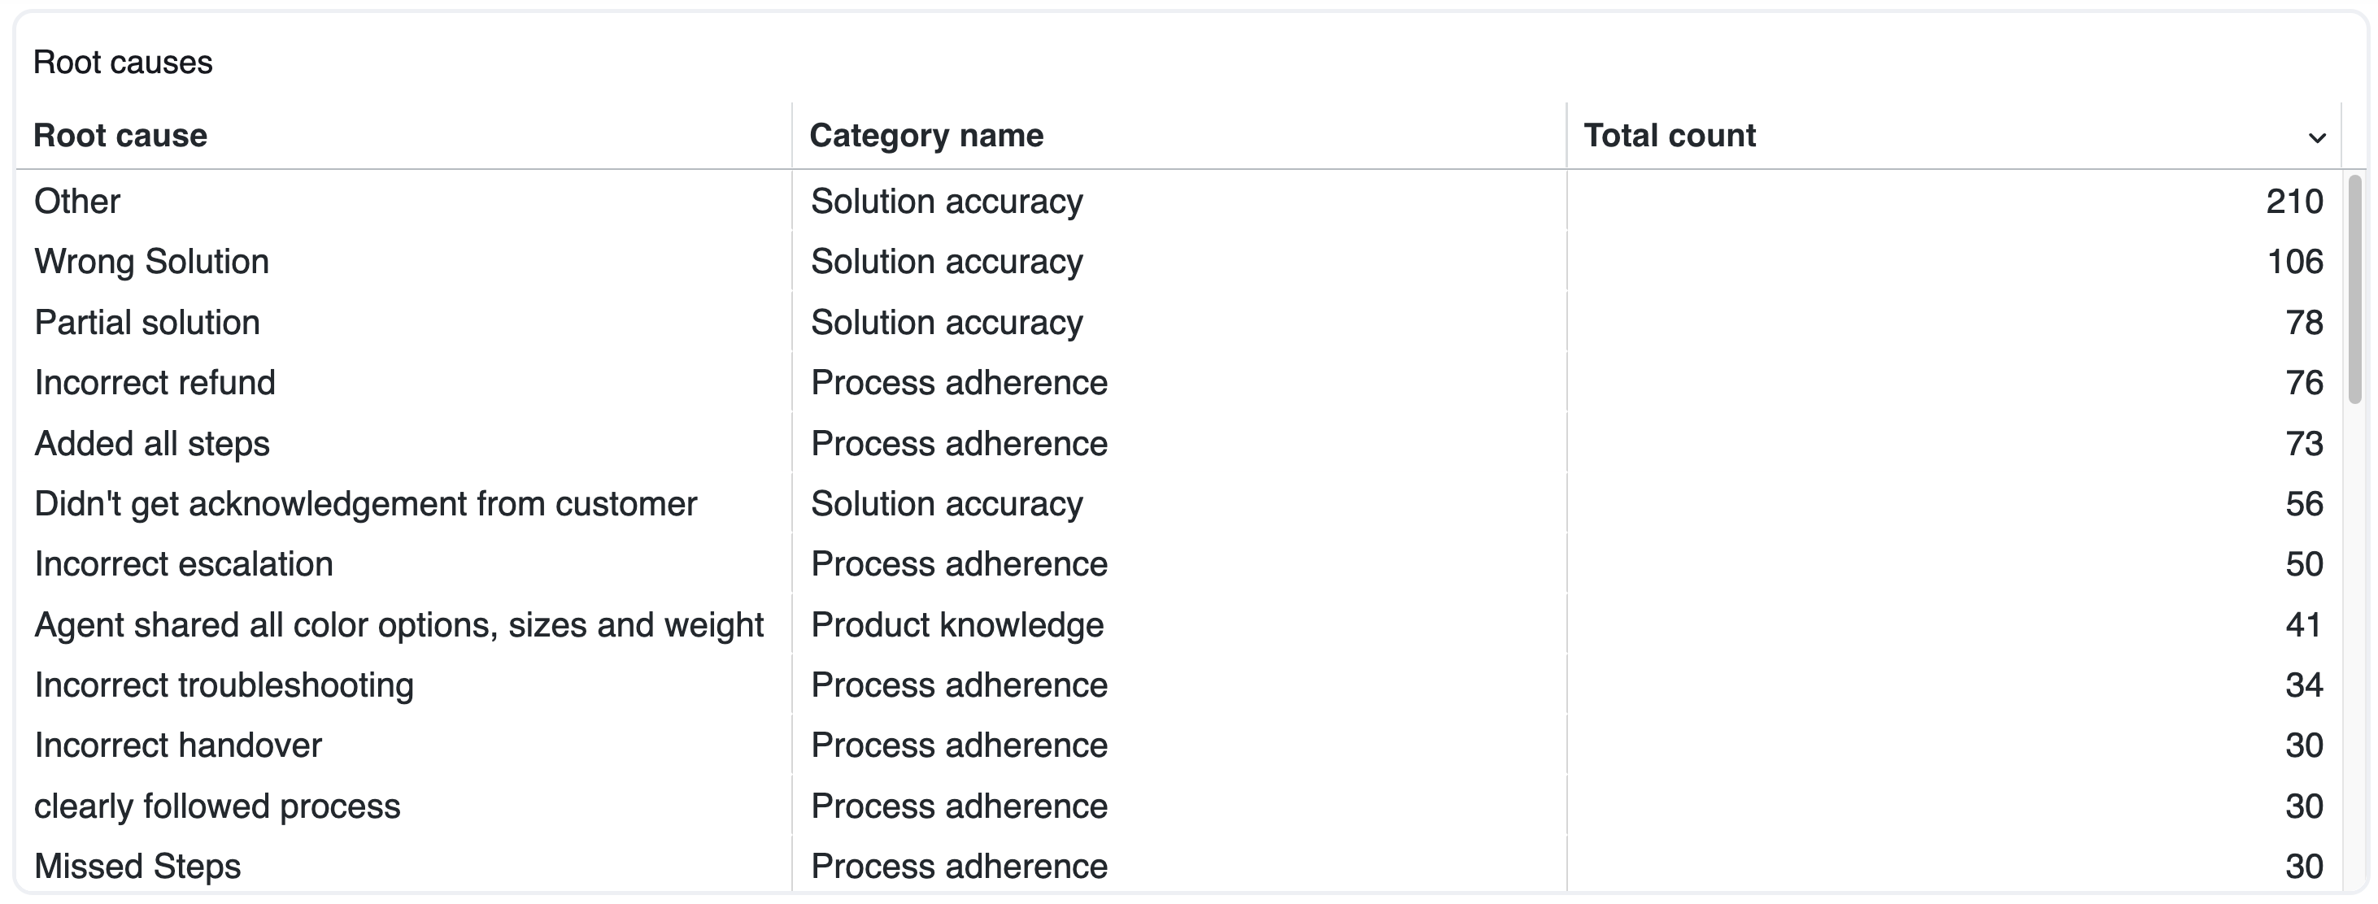Click 'Incorrect escalation' root cause
The height and width of the screenshot is (904, 2378).
coord(184,564)
